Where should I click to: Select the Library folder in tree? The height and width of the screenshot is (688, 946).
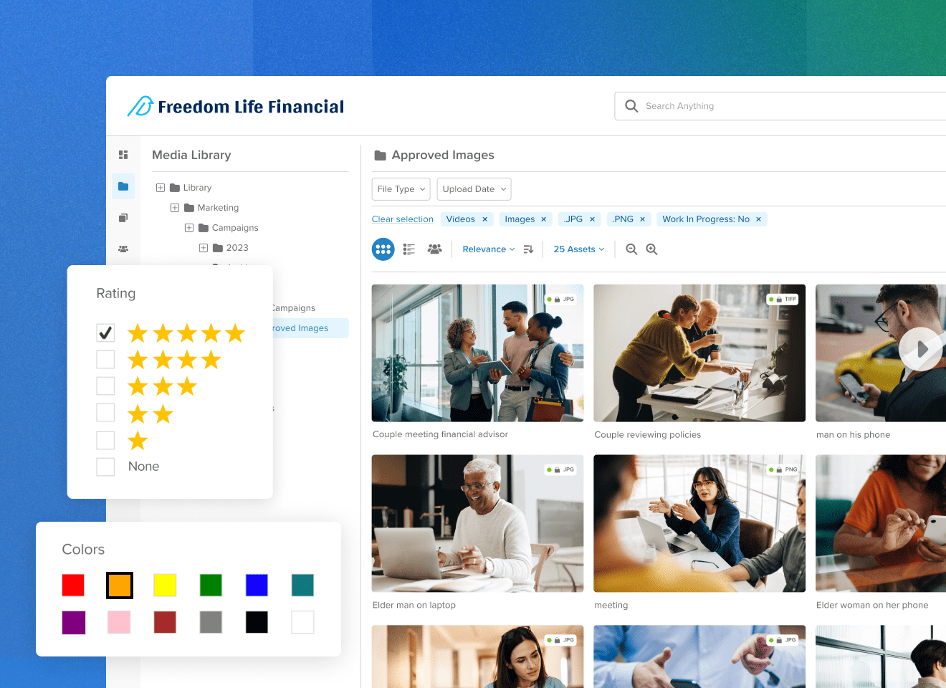click(x=191, y=188)
